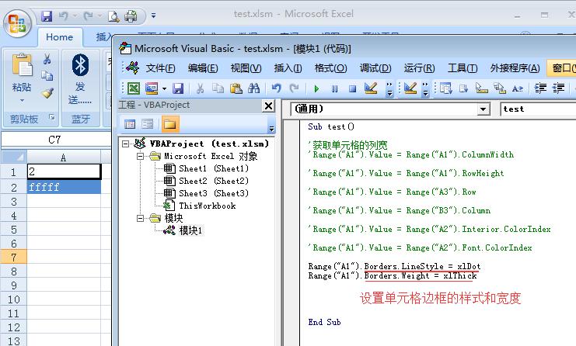Image resolution: width=576 pixels, height=346 pixels.
Task: Collapse the VBAProject (test.xlsm) tree node
Action: point(126,144)
